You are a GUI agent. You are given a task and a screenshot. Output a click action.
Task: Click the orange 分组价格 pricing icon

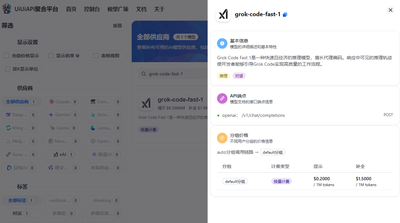click(x=222, y=138)
